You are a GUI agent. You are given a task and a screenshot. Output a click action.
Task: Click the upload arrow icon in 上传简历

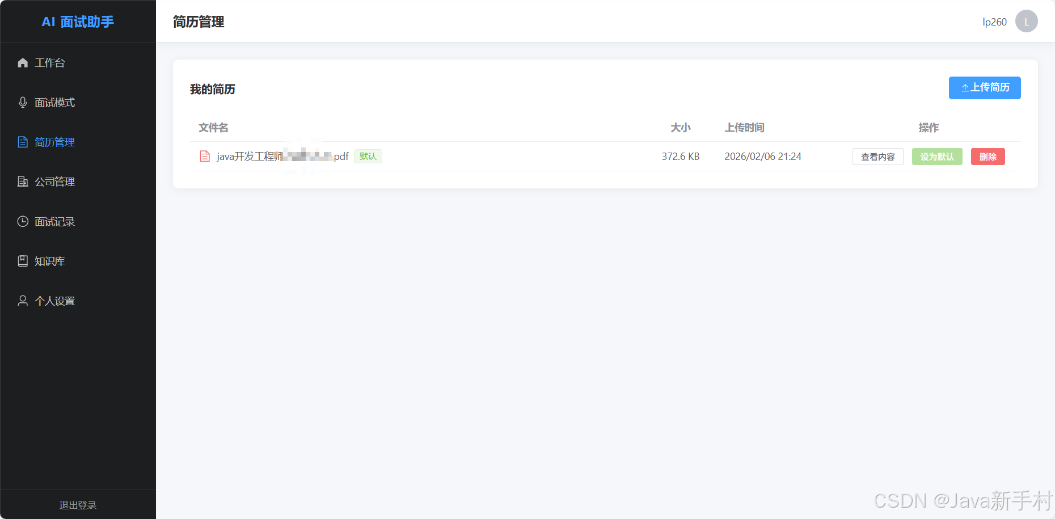point(965,88)
